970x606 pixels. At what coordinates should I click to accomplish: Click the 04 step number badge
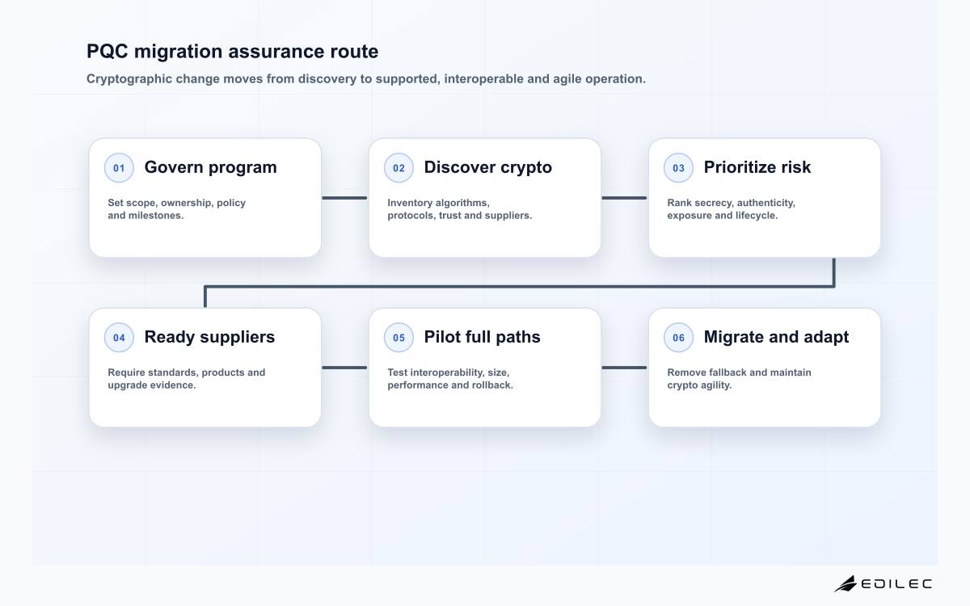(119, 338)
